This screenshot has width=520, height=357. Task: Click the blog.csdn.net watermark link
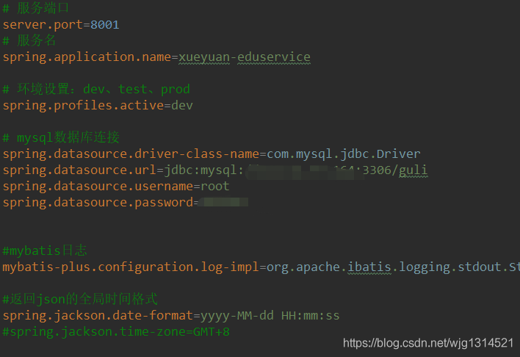[428, 343]
